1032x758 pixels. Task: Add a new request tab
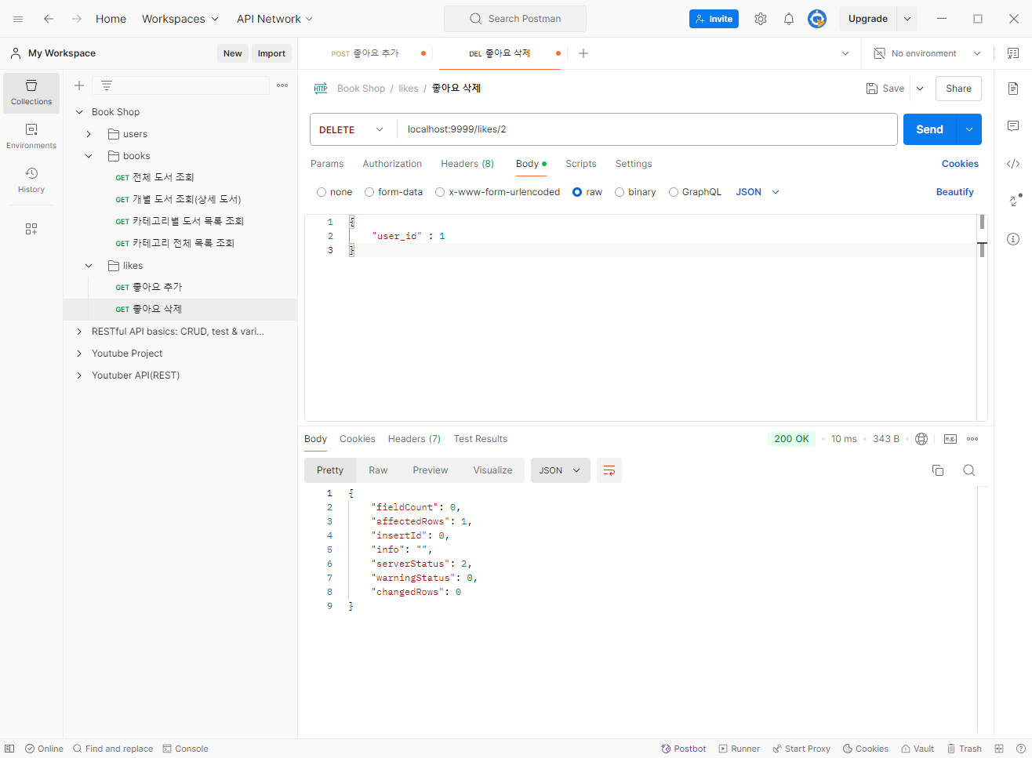click(583, 53)
